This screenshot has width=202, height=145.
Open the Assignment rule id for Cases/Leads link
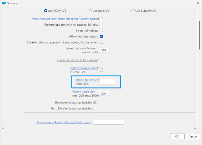coord(64,122)
